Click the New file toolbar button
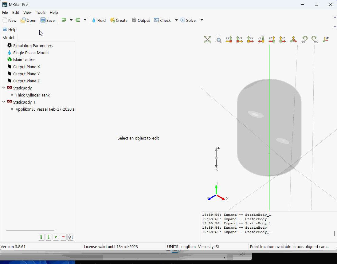The image size is (337, 264). pyautogui.click(x=10, y=20)
